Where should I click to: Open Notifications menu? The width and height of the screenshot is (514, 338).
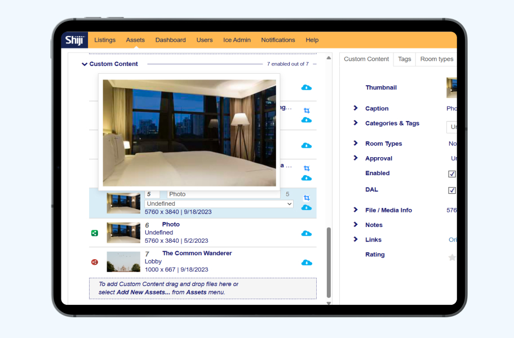pos(278,40)
